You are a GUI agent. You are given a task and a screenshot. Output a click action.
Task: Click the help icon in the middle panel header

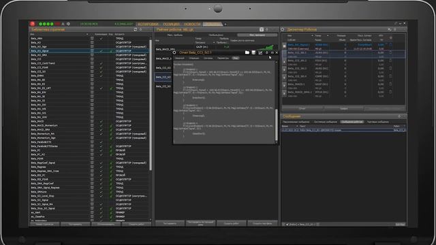click(x=262, y=29)
